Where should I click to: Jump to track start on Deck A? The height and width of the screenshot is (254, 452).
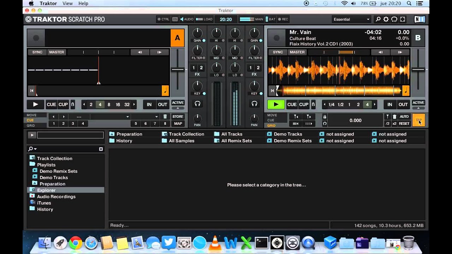[x=32, y=91]
